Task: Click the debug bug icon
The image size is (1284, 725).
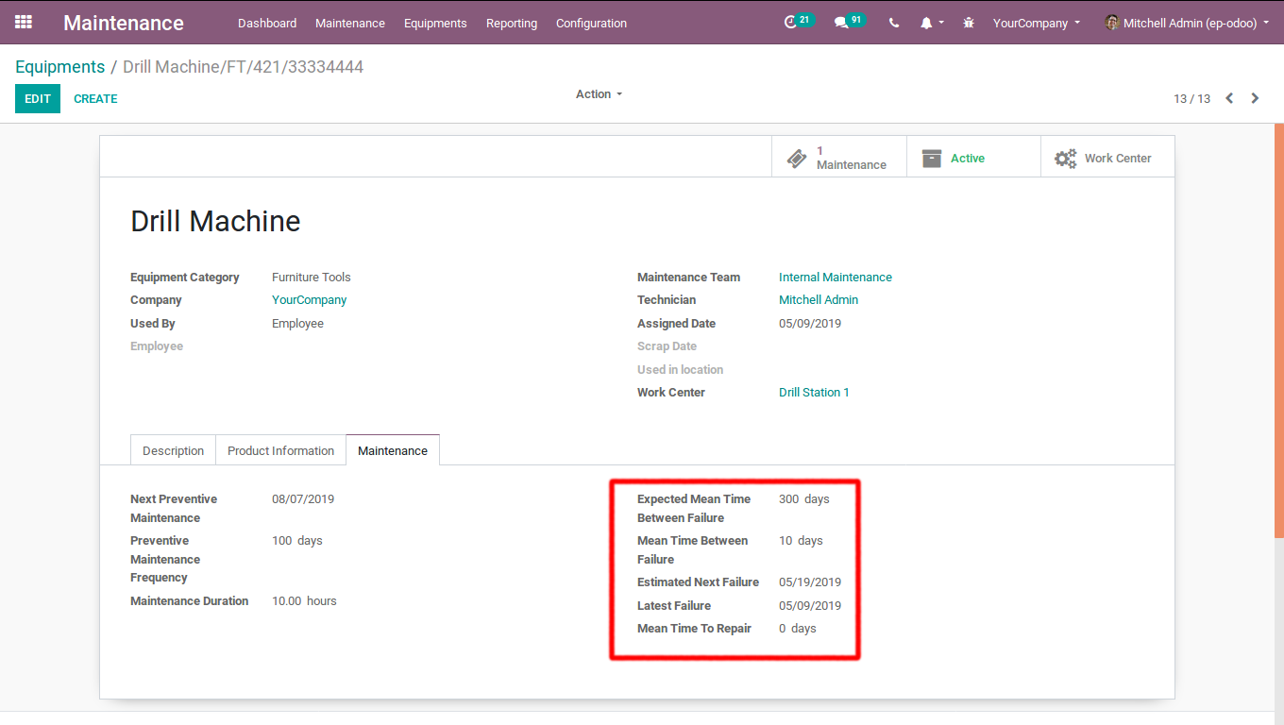Action: (969, 23)
